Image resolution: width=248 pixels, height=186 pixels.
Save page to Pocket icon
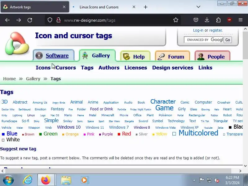click(196, 20)
